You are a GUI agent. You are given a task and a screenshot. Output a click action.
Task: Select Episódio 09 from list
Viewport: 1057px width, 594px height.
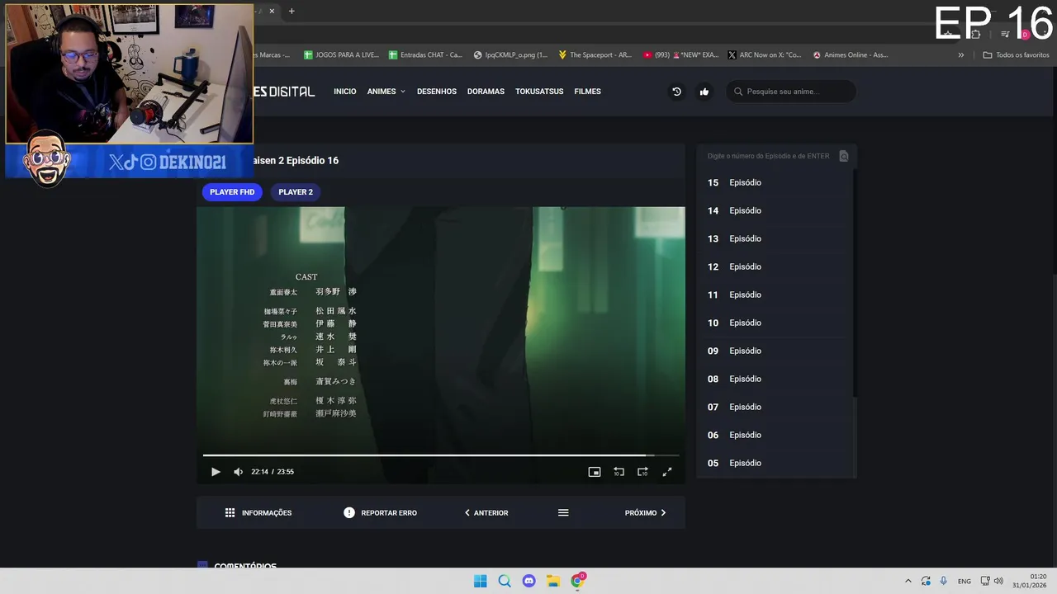[775, 351]
